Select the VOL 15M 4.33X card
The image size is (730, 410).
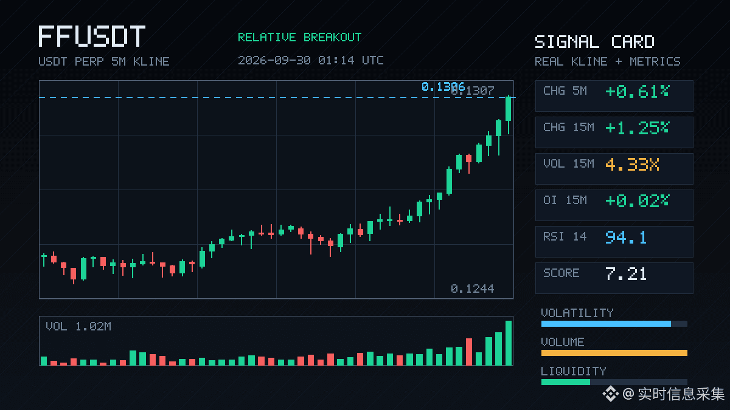pyautogui.click(x=614, y=168)
